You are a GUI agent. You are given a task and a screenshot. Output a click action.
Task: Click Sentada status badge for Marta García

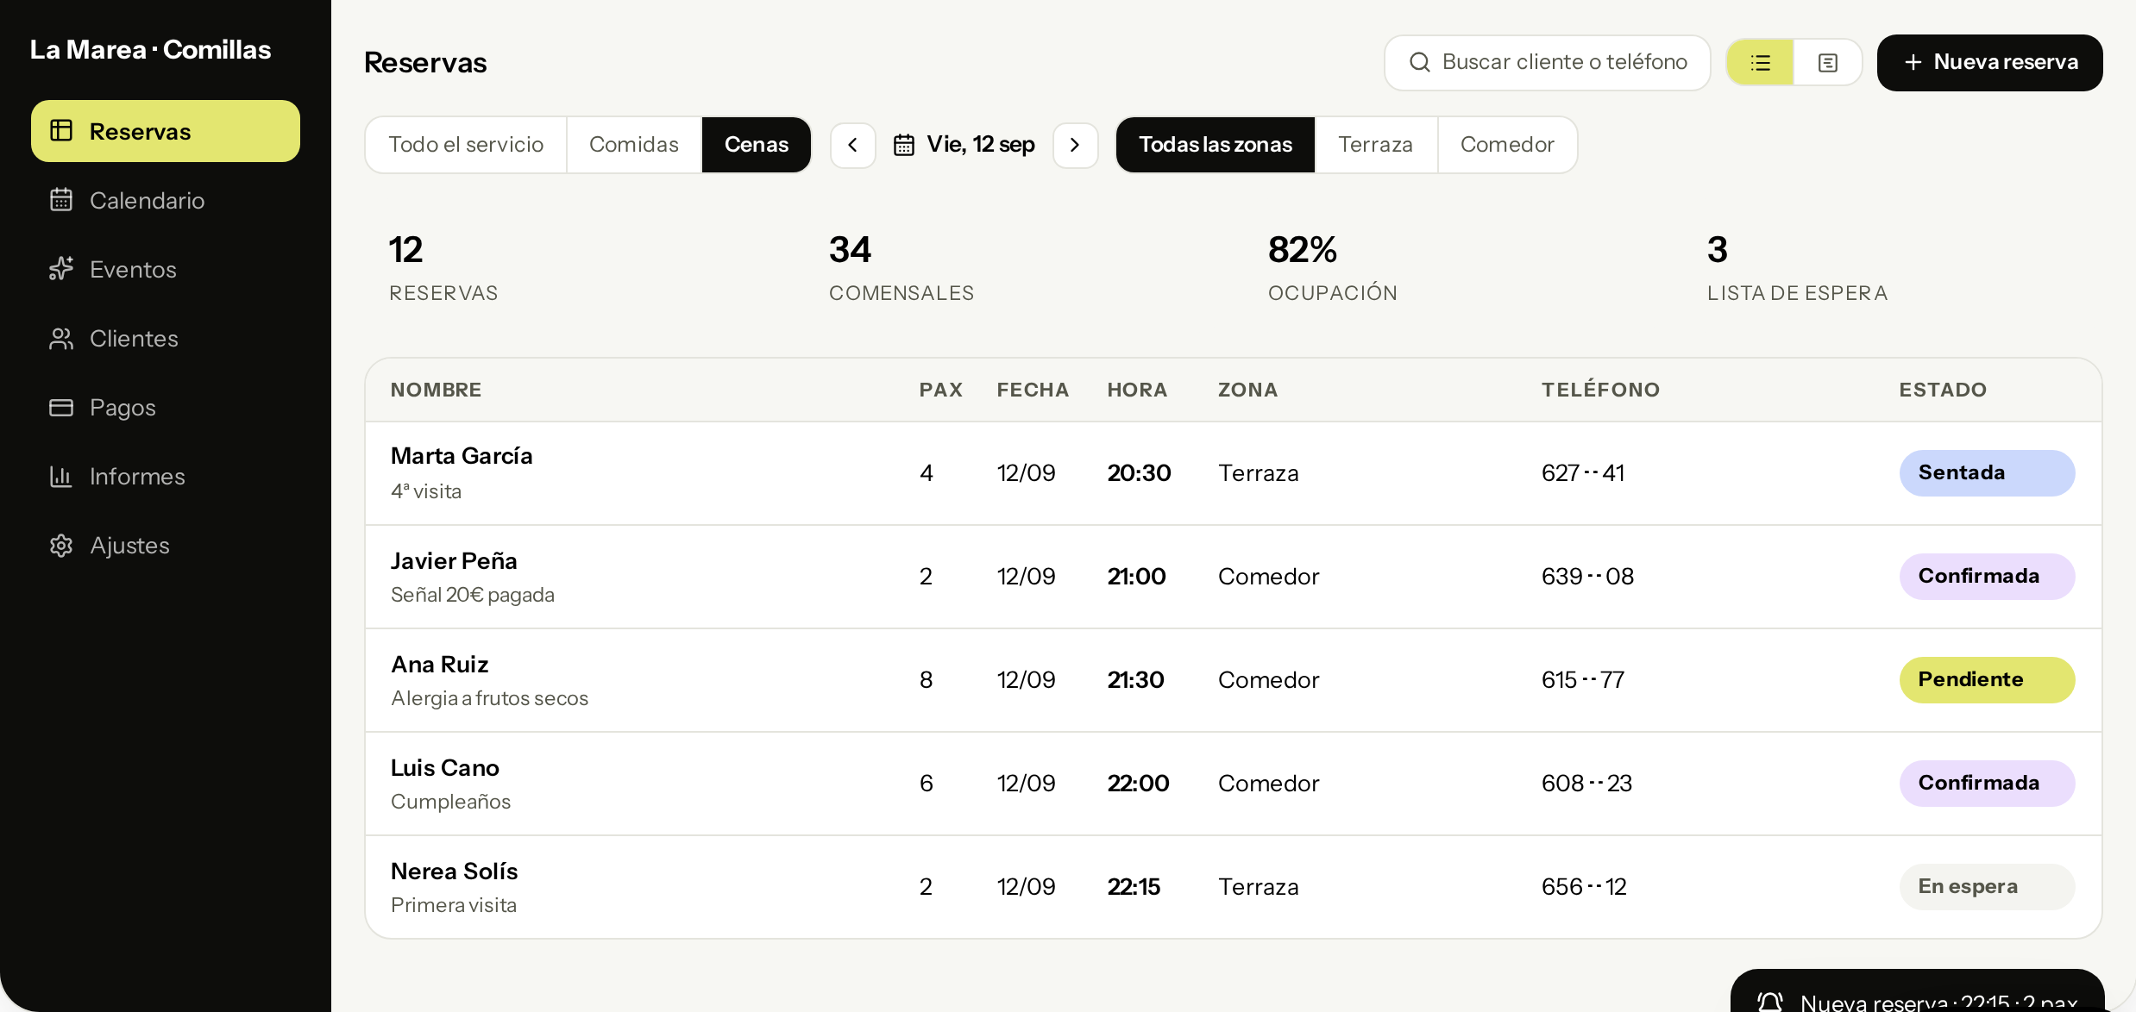pyautogui.click(x=1987, y=472)
